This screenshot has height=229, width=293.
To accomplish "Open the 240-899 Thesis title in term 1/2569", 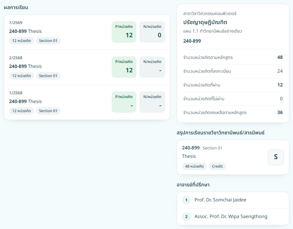I will click(x=25, y=31).
